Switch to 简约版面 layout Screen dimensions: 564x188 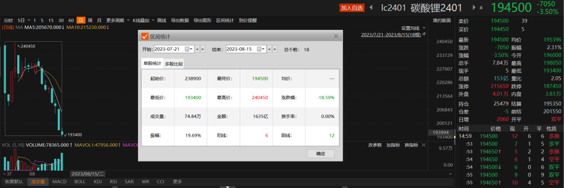pyautogui.click(x=442, y=20)
